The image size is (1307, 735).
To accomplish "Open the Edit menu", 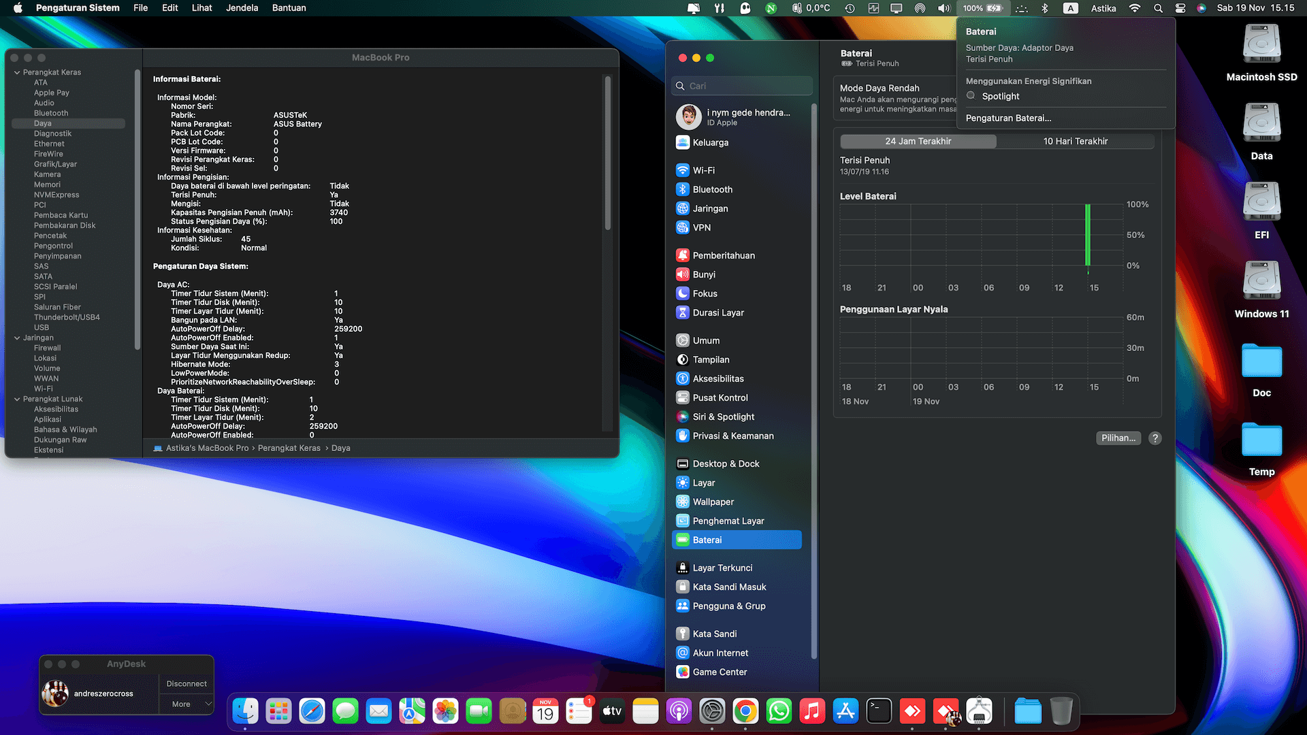I will pyautogui.click(x=170, y=8).
